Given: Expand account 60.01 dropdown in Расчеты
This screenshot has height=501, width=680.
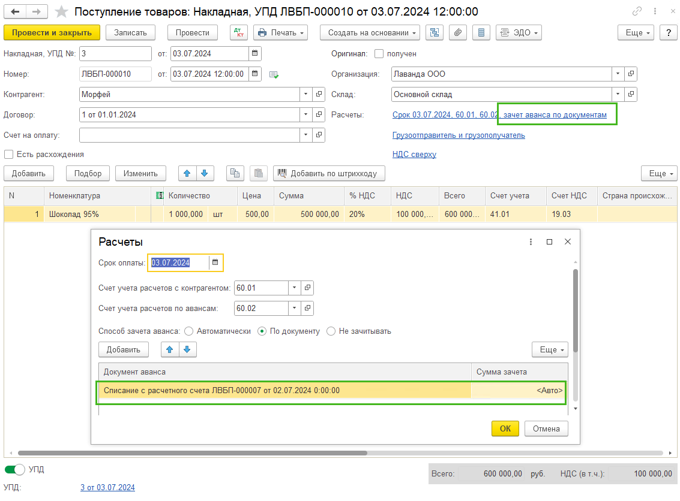Looking at the screenshot, I should pos(295,288).
